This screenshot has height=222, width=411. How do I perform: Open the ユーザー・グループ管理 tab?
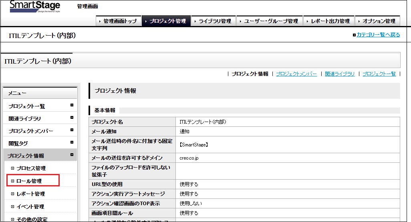(x=270, y=21)
